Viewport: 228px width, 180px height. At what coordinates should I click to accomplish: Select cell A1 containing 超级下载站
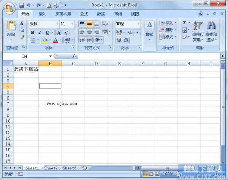[26, 69]
